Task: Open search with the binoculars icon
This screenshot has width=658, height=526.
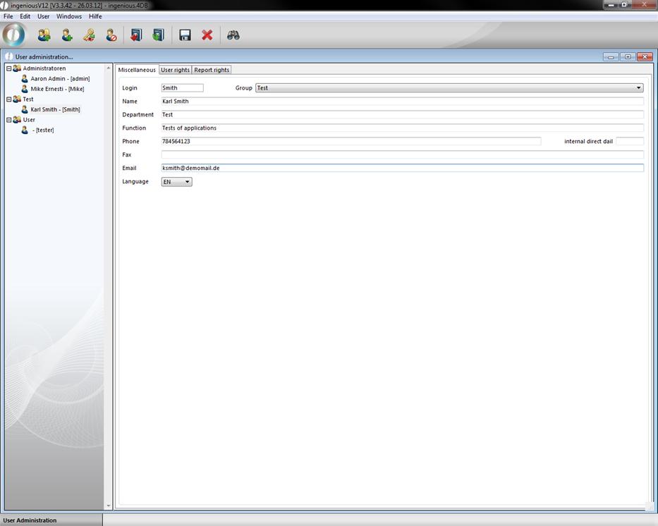Action: 233,35
